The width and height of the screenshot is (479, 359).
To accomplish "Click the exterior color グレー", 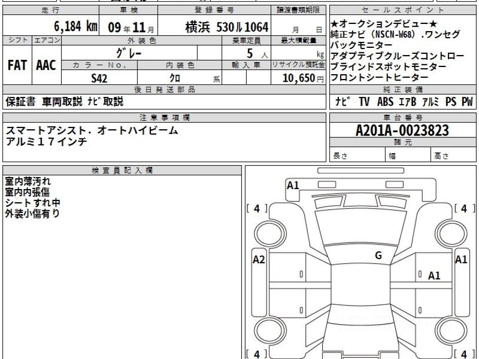I will [x=129, y=53].
